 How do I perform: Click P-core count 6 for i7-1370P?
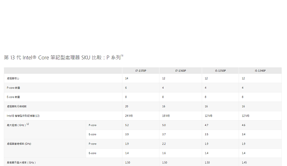tap(126, 88)
